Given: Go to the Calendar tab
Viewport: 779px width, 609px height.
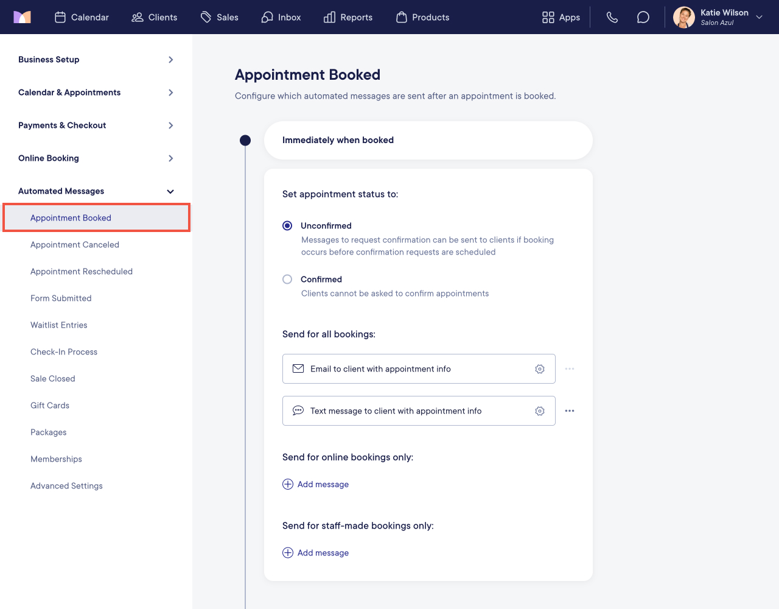Looking at the screenshot, I should (82, 17).
